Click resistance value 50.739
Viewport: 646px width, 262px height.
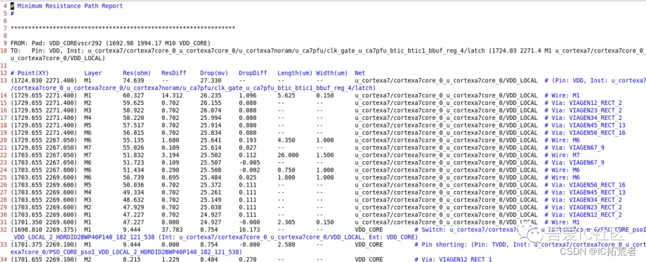[133, 177]
